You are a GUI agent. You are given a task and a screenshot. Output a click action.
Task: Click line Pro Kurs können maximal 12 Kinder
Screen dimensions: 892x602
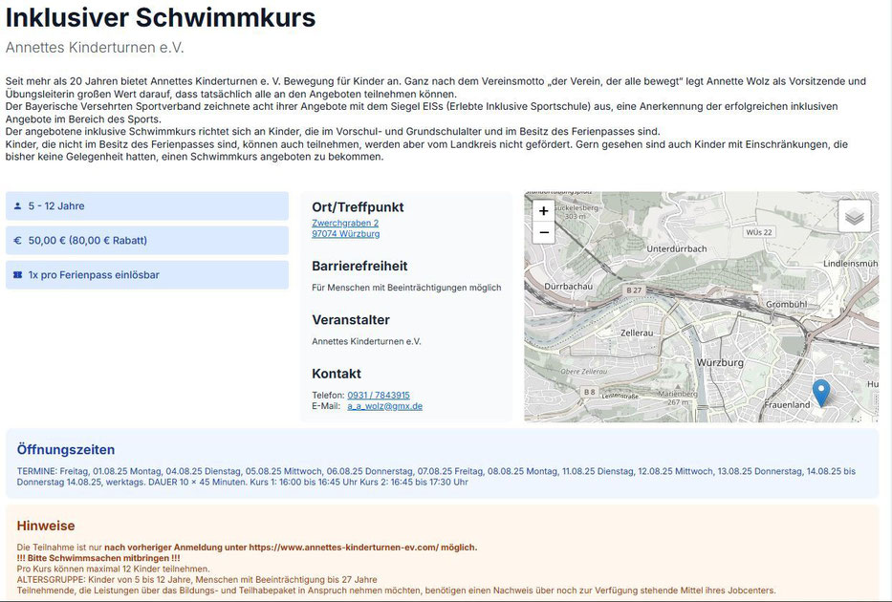point(113,569)
